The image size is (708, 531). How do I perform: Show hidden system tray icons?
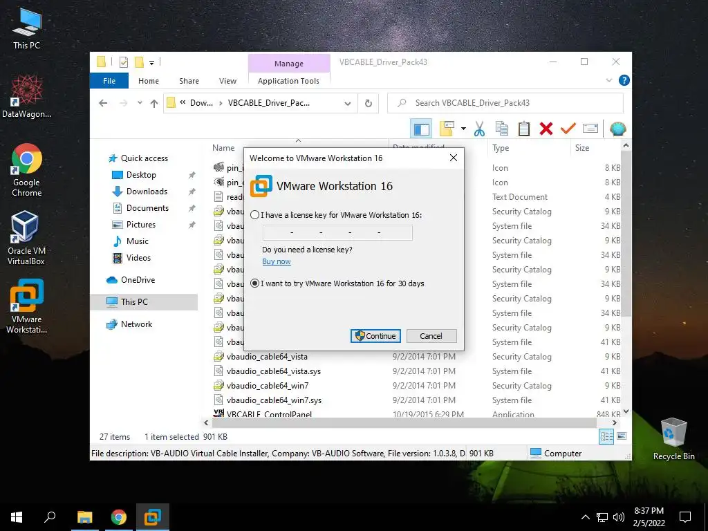click(585, 517)
